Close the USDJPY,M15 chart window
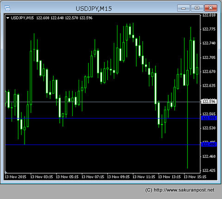 pyautogui.click(x=211, y=8)
